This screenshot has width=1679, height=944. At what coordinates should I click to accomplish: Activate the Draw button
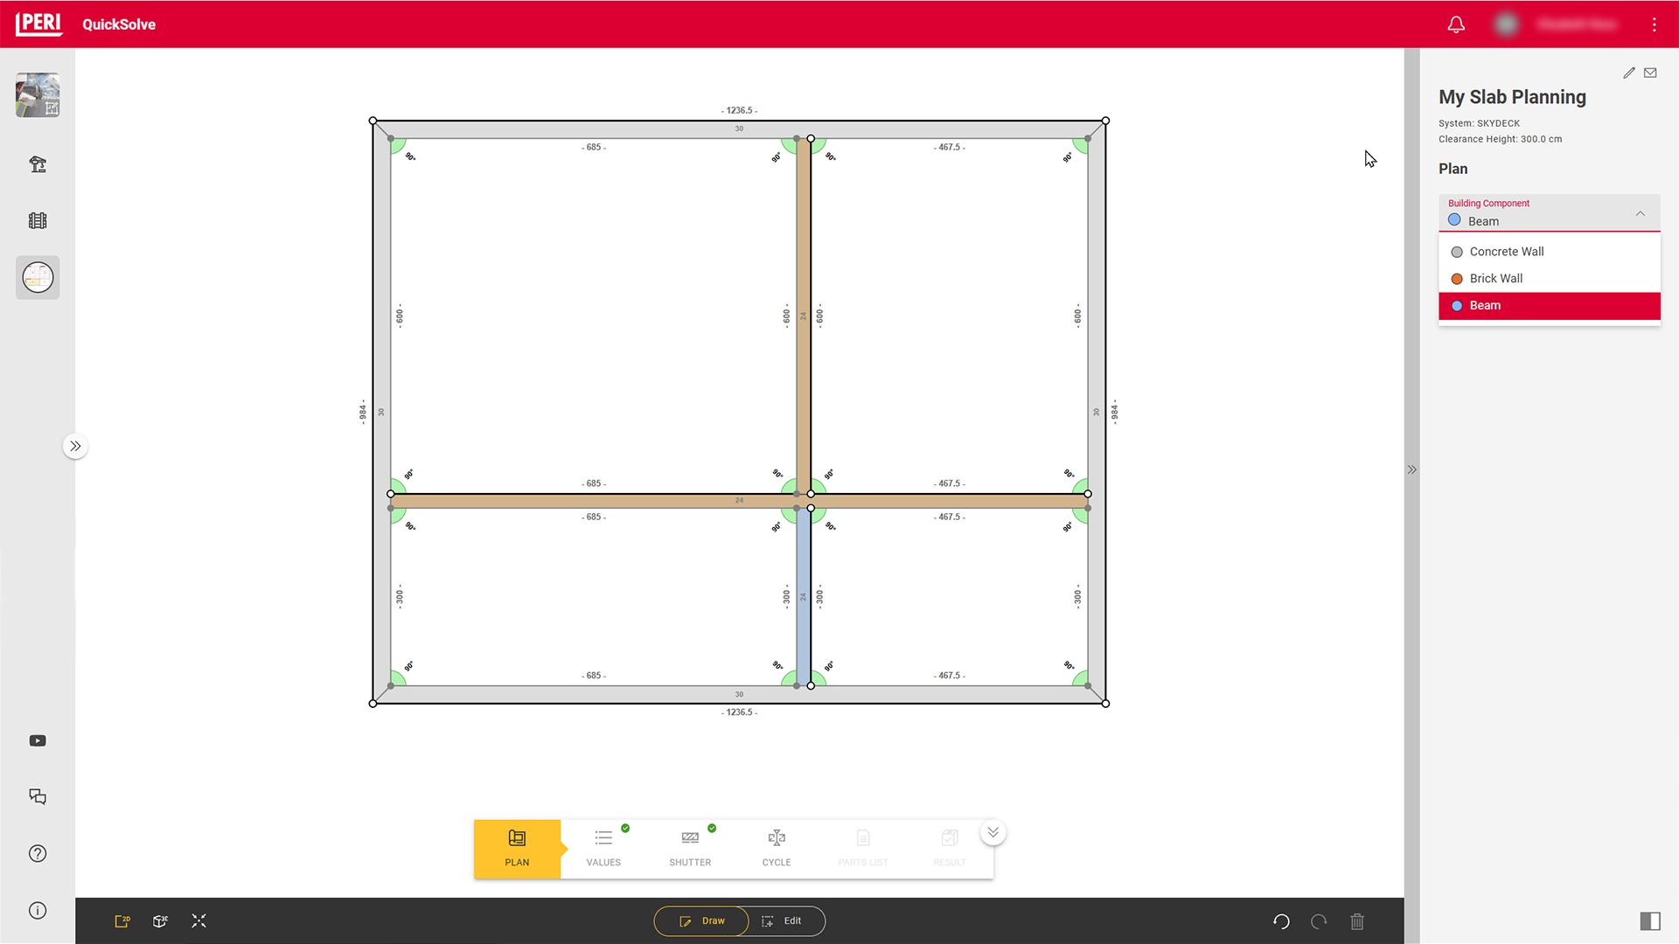(701, 920)
